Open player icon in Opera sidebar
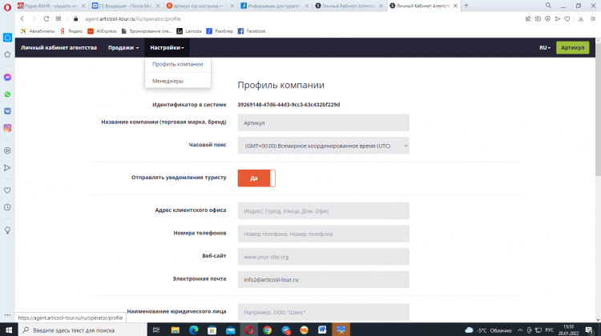Screen dimensions: 601x336 click(7, 150)
